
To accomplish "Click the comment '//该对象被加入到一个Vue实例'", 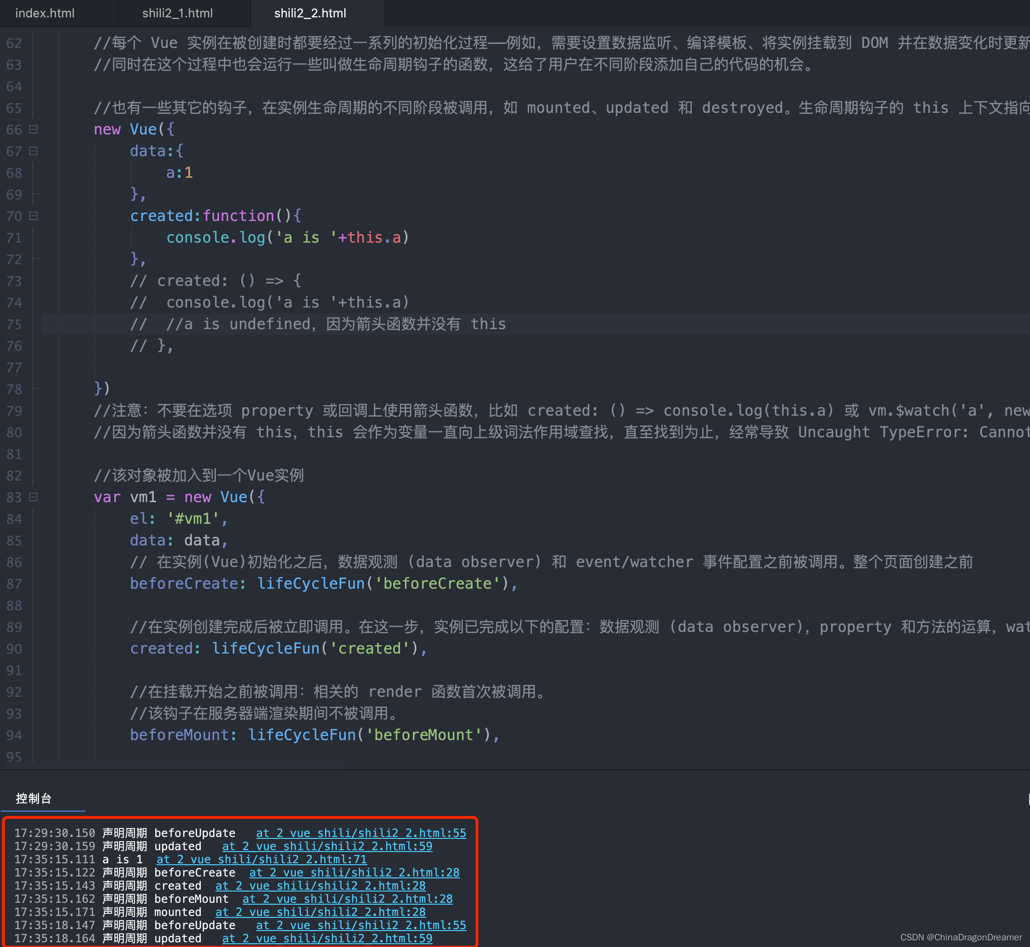I will tap(199, 475).
